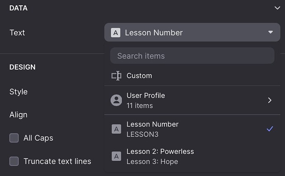285x176 pixels.
Task: Click the Lesson Number column type icon
Action: click(116, 129)
